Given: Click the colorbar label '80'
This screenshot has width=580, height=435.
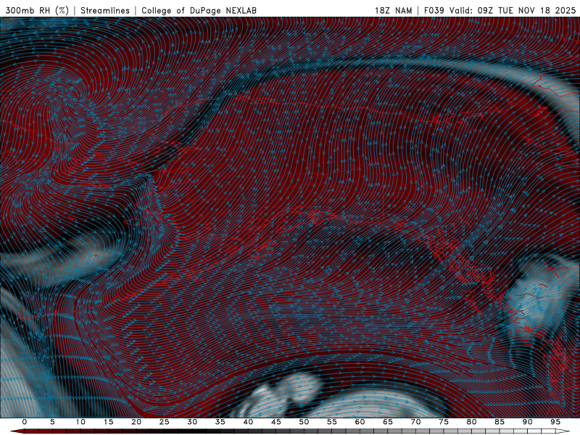Looking at the screenshot, I should coord(471,422).
